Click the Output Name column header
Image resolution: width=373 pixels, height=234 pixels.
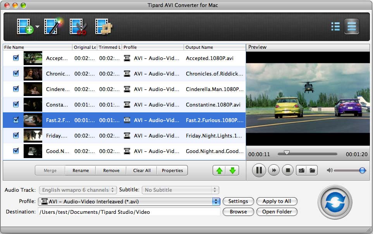pyautogui.click(x=215, y=47)
